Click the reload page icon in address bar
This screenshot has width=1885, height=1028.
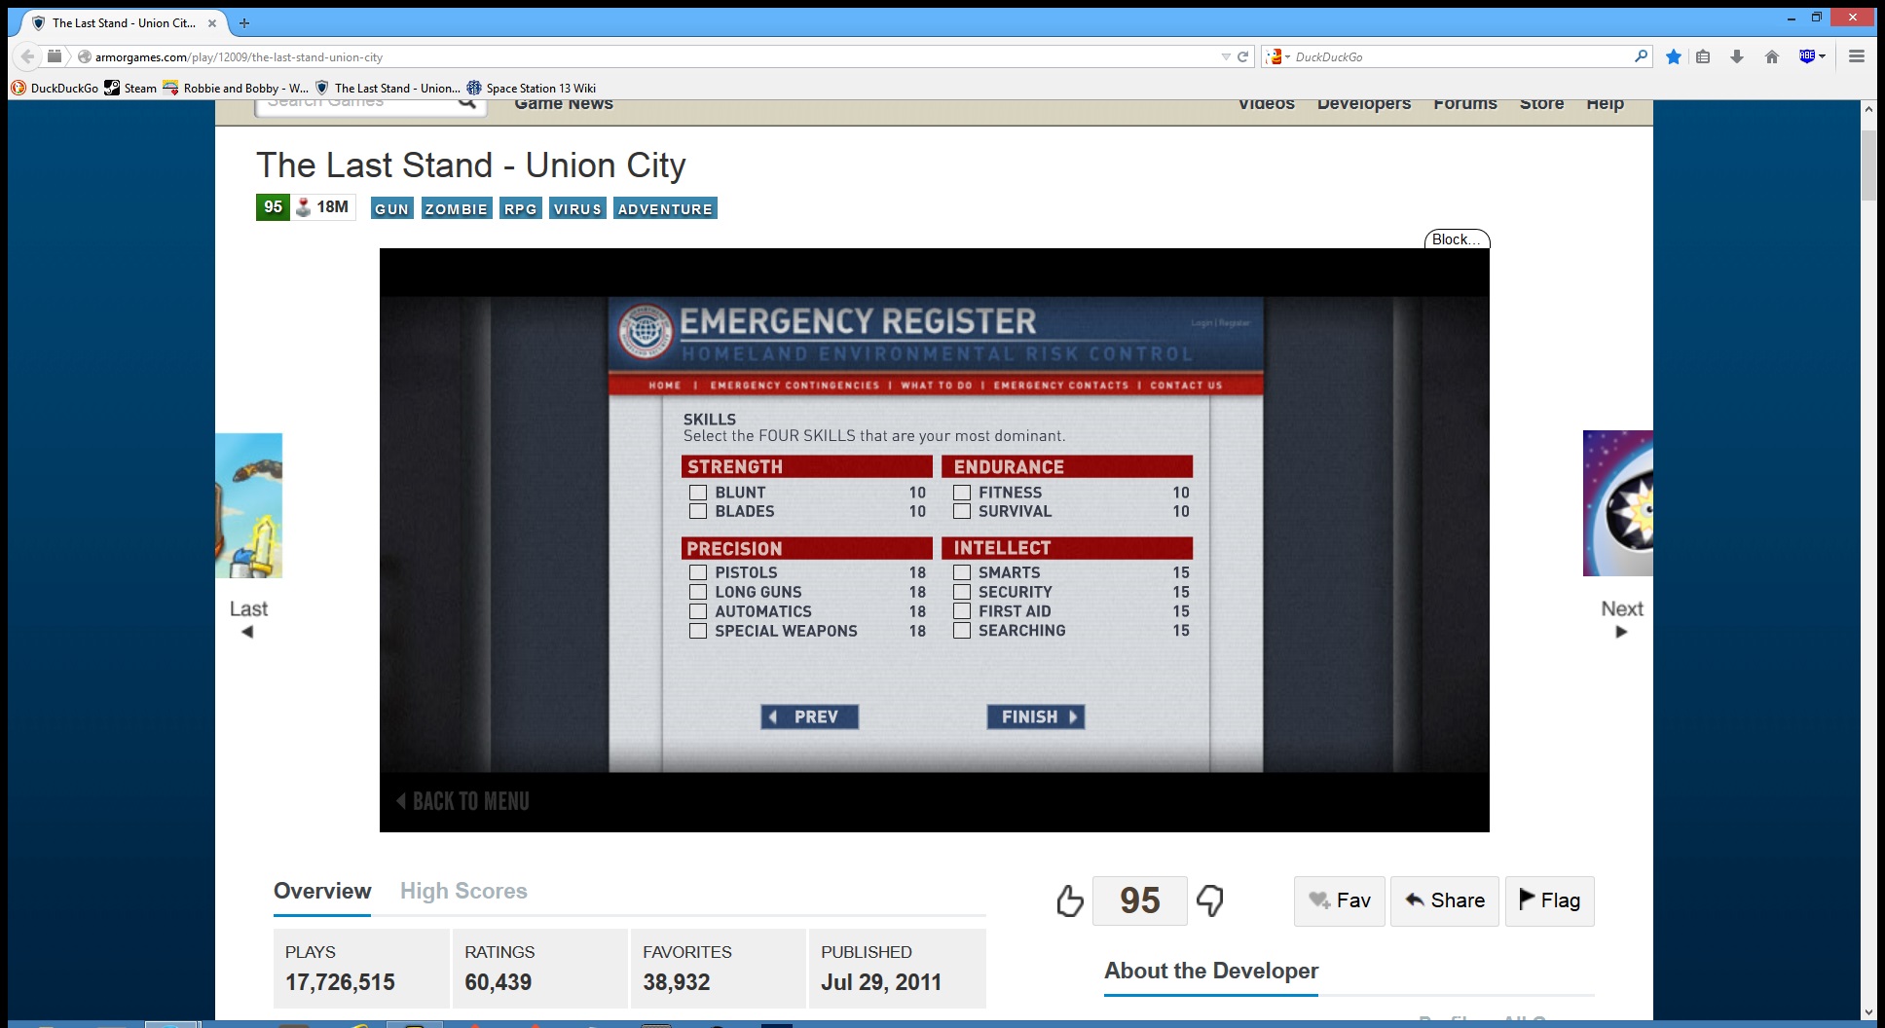point(1242,56)
